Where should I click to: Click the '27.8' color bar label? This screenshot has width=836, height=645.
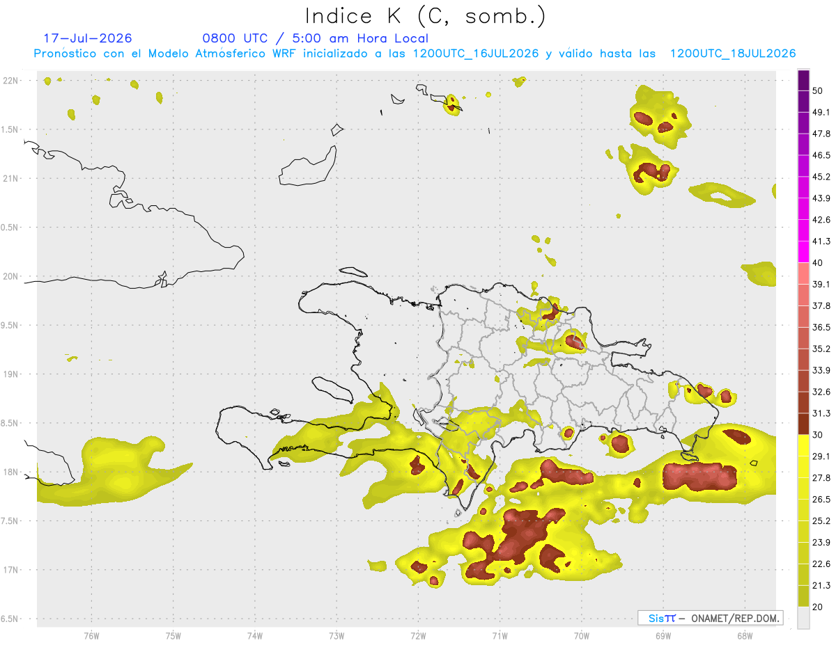click(821, 477)
